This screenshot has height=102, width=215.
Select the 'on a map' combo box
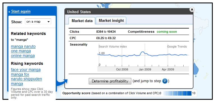(x=38, y=22)
